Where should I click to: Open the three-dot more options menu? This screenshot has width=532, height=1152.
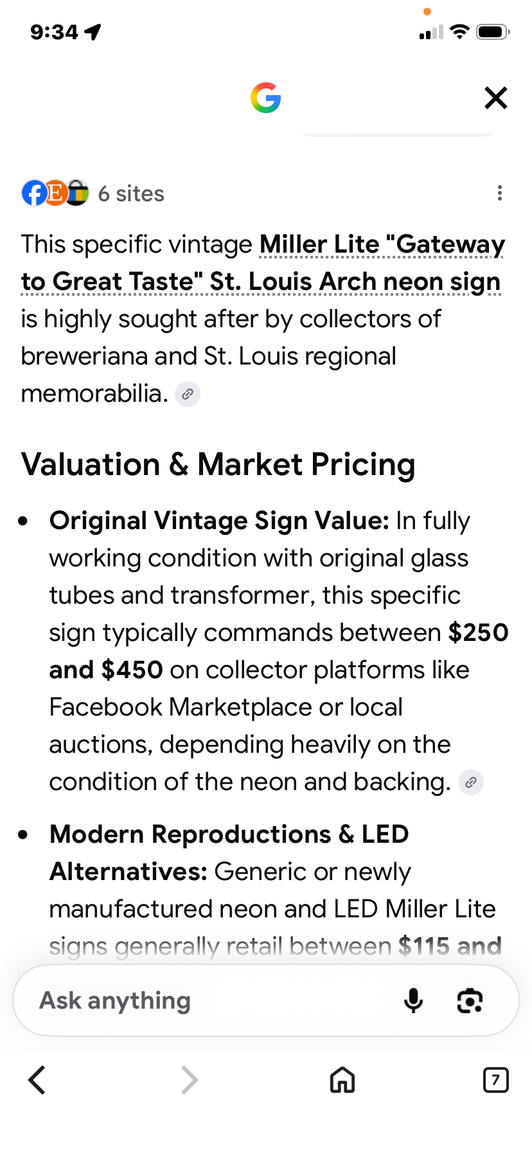(x=499, y=194)
